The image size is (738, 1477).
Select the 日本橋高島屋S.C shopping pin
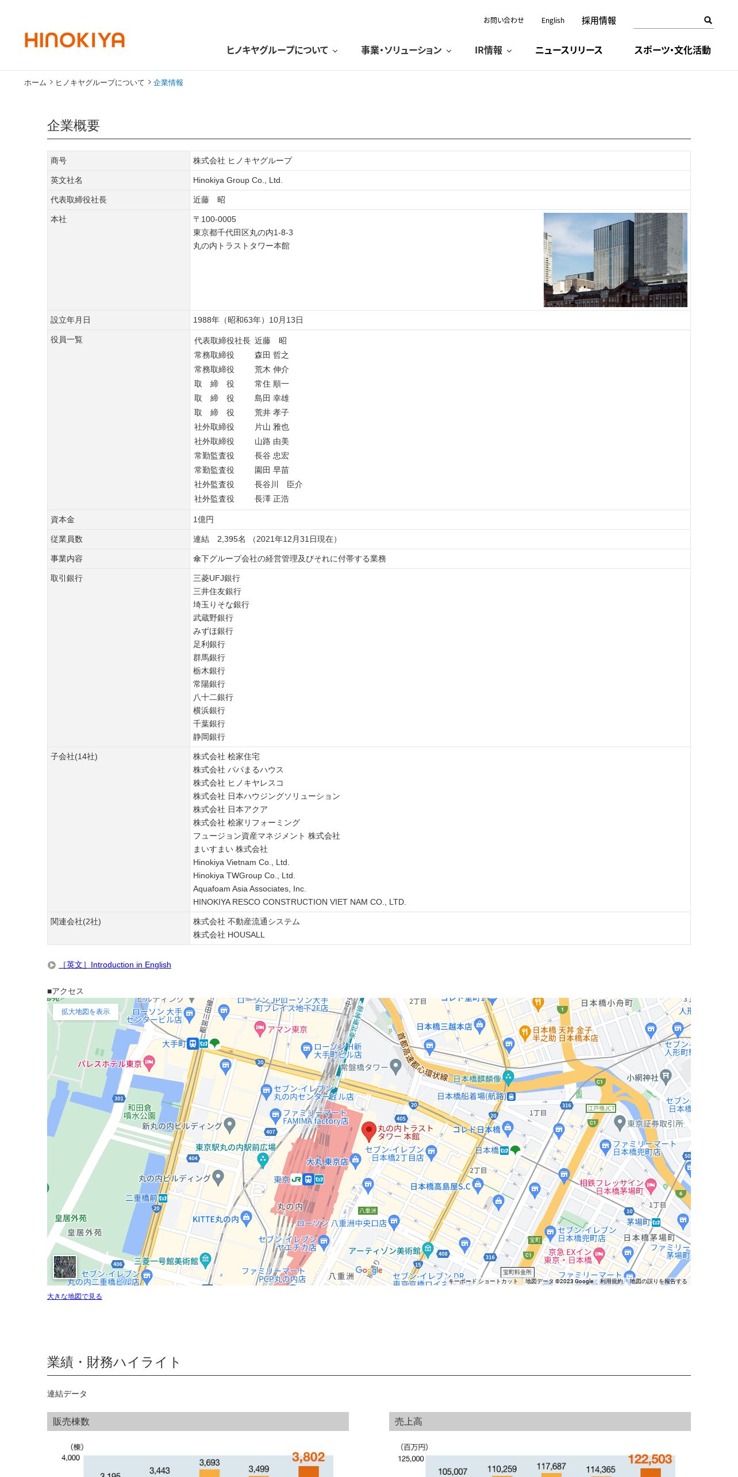click(478, 1185)
